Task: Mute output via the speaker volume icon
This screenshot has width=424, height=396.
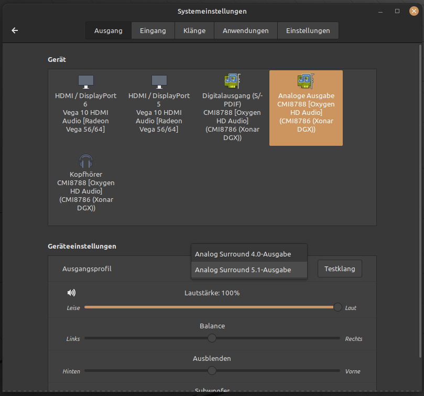Action: click(x=71, y=293)
